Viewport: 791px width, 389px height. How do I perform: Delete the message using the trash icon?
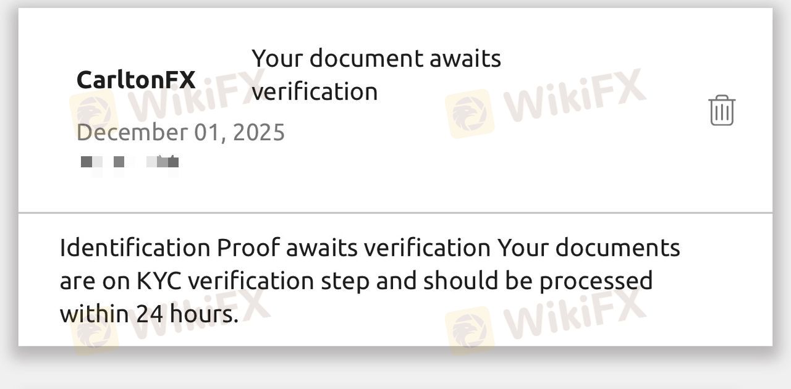[x=721, y=111]
